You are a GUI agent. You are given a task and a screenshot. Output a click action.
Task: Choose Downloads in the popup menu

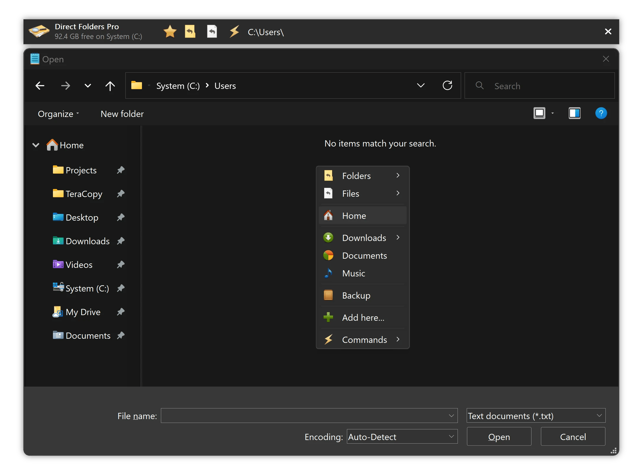(x=363, y=238)
